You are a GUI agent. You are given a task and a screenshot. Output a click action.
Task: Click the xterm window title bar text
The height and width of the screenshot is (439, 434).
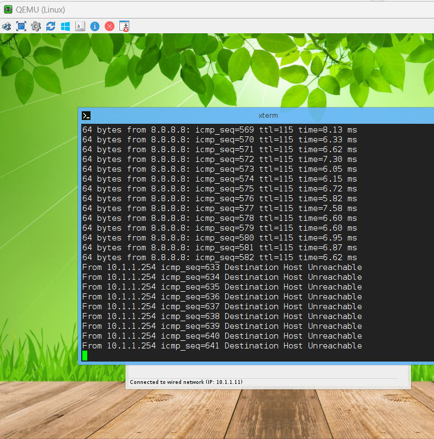268,116
